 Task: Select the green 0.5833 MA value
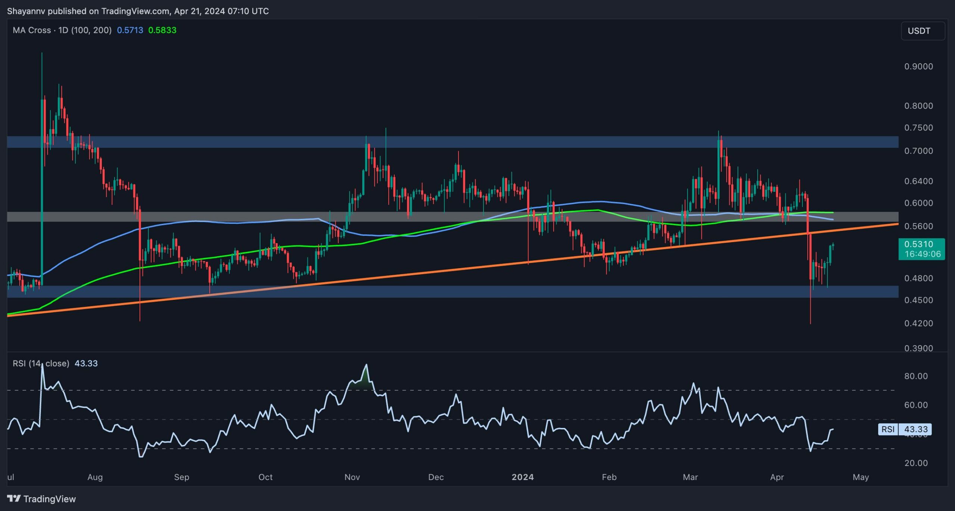point(162,30)
